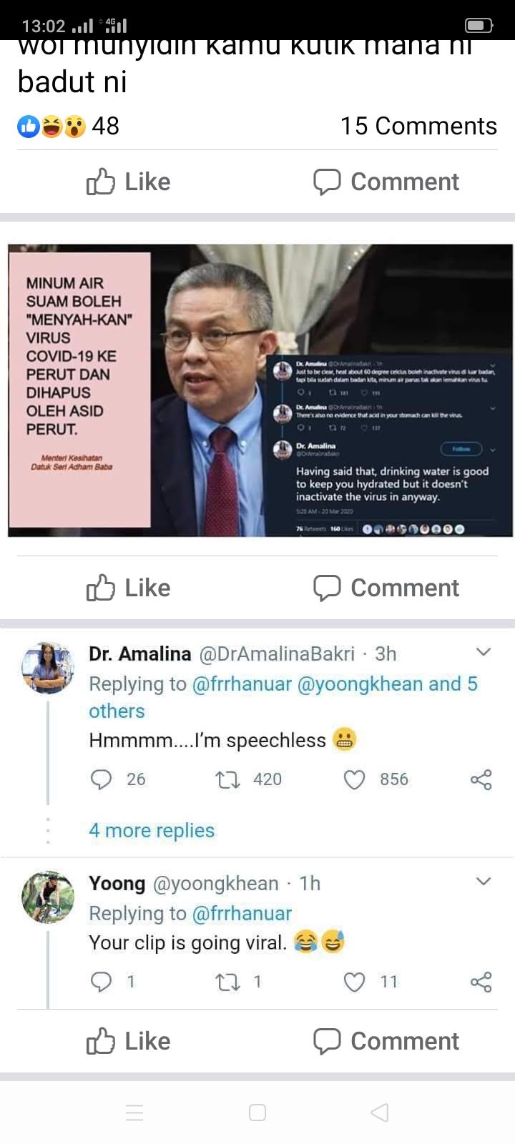Screen dimensions: 515x1144
Task: Open the 15 Comments link
Action: (418, 126)
